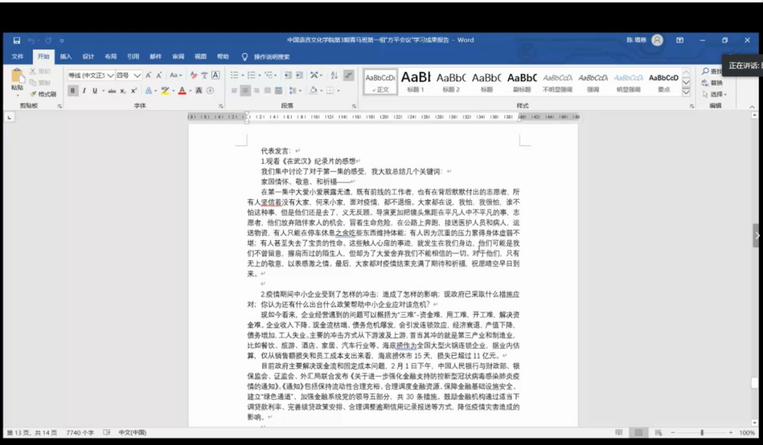The width and height of the screenshot is (763, 445).
Task: Click the increase indent icon
Action: (x=299, y=75)
